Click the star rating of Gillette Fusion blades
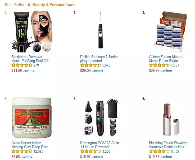 point(160,65)
